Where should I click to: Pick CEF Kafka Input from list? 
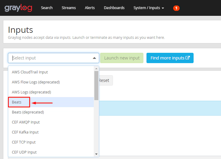[x=26, y=132]
